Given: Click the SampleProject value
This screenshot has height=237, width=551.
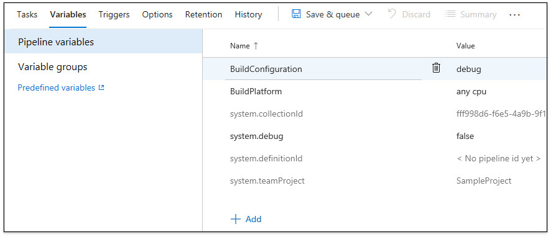Looking at the screenshot, I should pos(484,181).
